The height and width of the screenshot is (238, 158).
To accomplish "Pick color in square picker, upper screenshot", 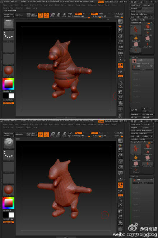I will click(x=9, y=84).
